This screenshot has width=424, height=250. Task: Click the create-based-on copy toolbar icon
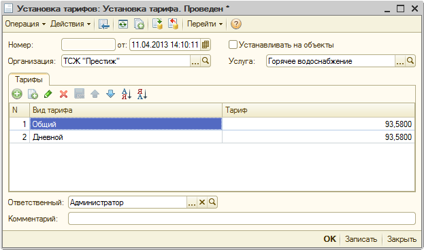click(139, 24)
